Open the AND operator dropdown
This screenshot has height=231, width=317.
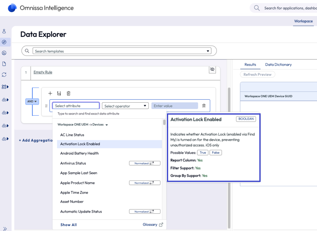coord(32,101)
